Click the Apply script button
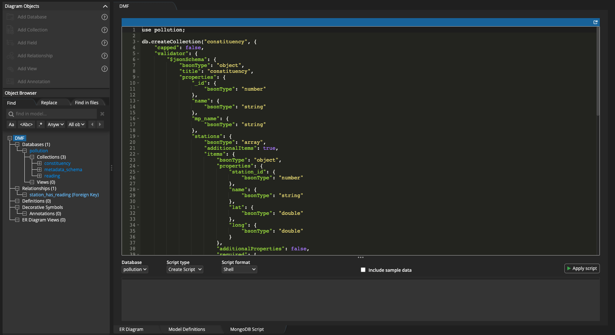 point(582,268)
